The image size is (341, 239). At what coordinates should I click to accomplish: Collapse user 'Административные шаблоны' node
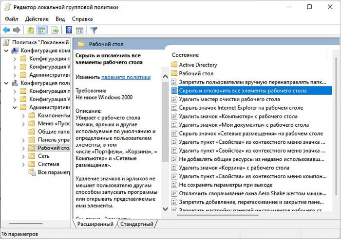[x=15, y=107]
